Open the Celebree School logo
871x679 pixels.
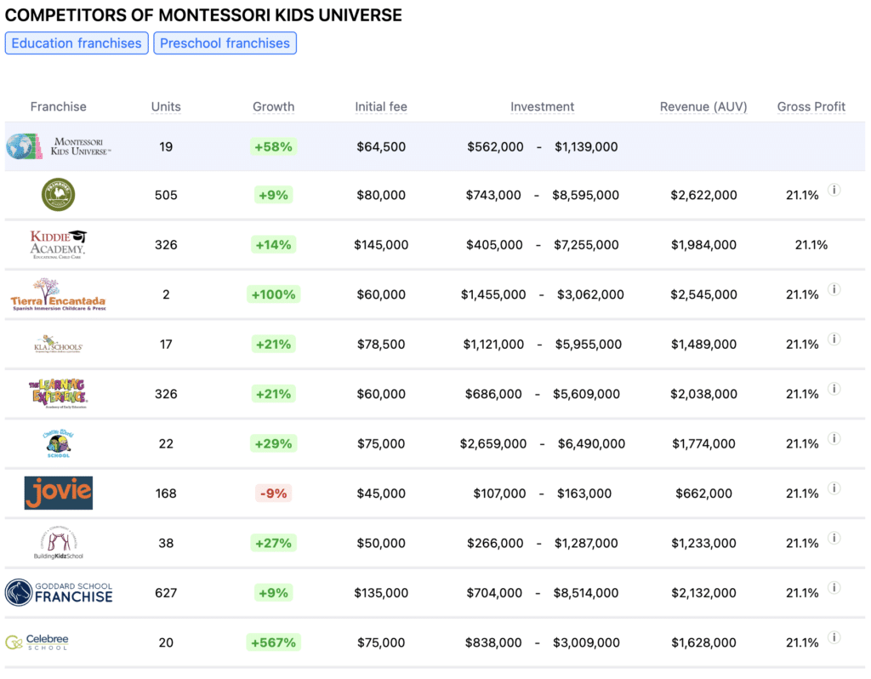point(37,642)
